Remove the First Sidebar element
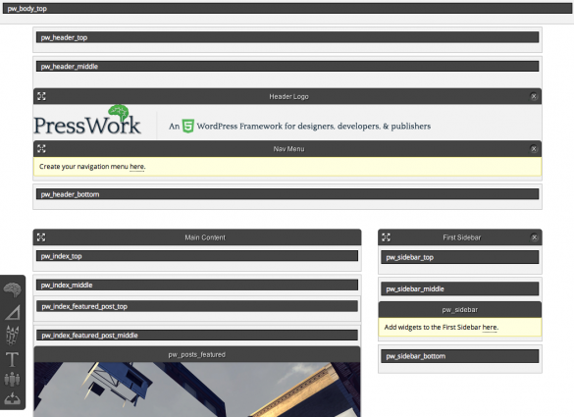The image size is (574, 417). (534, 237)
